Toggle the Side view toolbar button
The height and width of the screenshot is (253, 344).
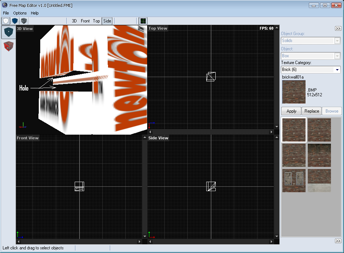(107, 21)
